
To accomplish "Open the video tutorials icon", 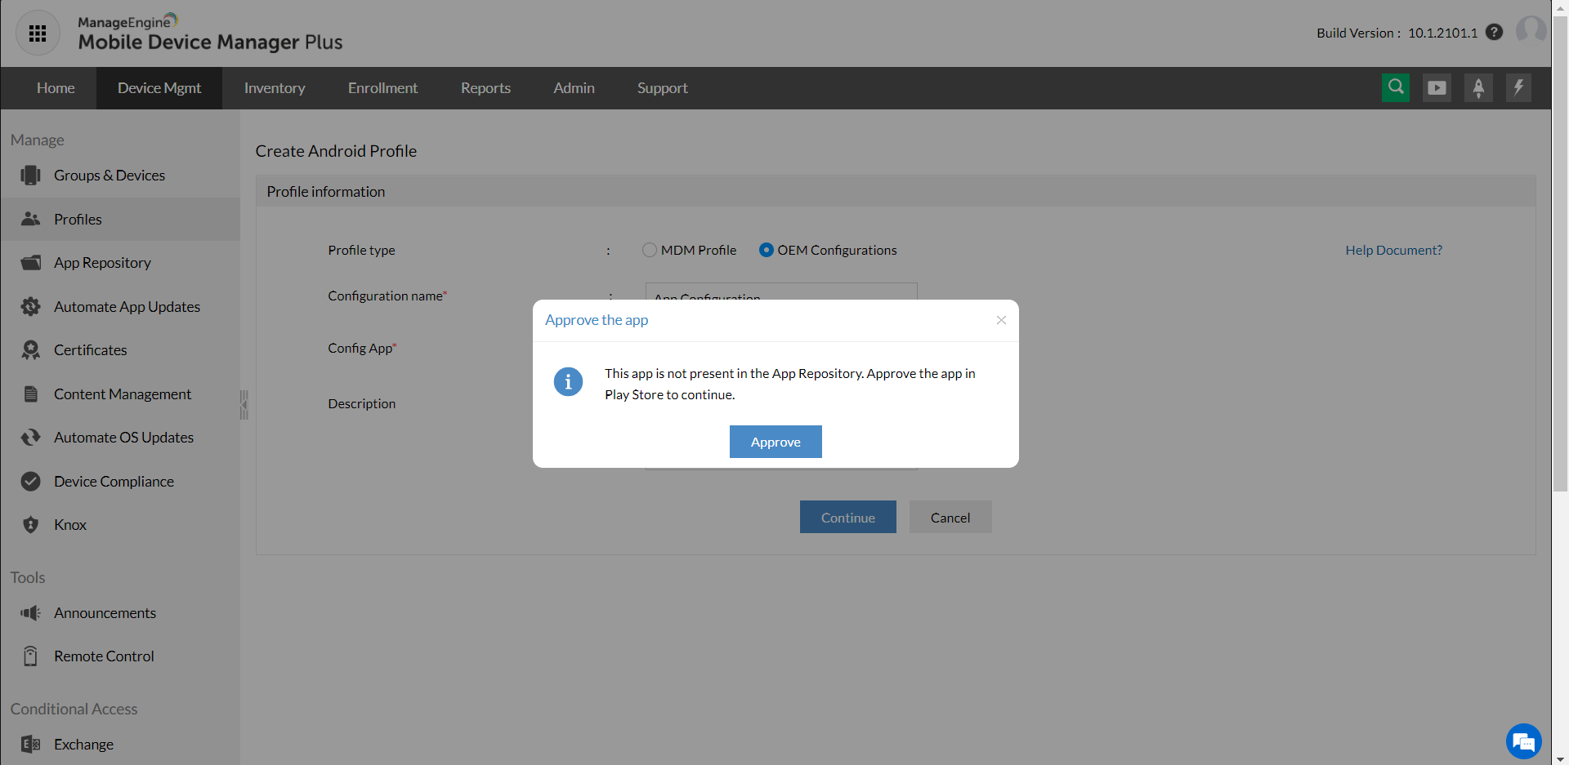I will [x=1437, y=87].
